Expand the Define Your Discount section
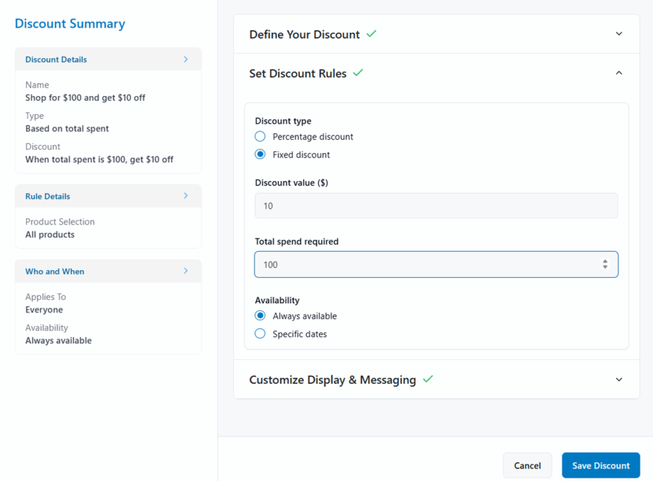This screenshot has height=481, width=653. [x=618, y=34]
